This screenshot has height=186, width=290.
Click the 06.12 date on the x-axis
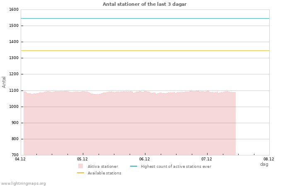coord(145,159)
